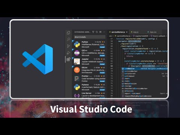
Task: Open the Search view in activity bar
Action: pos(69,39)
